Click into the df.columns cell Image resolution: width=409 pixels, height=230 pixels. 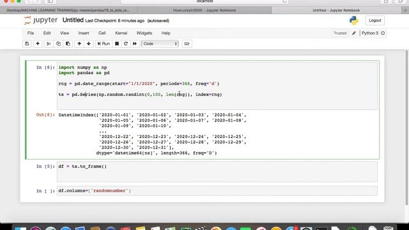coord(217,190)
